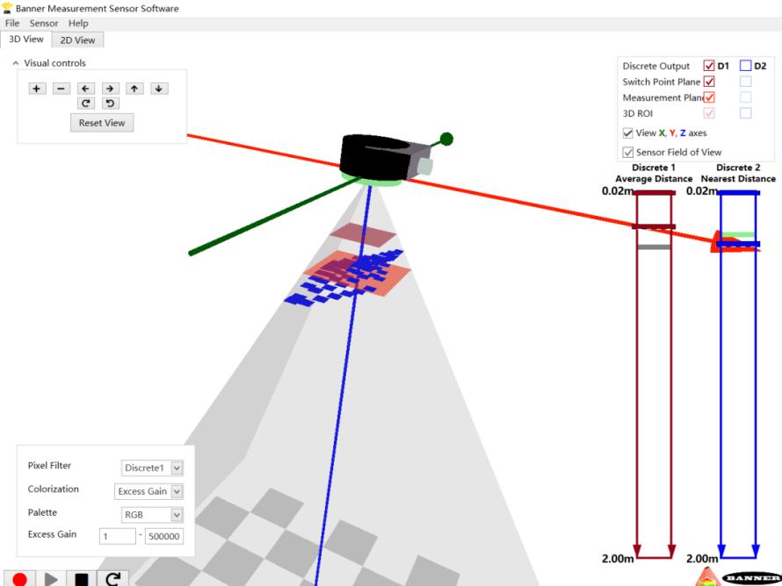Click the "Palette" label
This screenshot has height=586, width=782.
coord(42,512)
